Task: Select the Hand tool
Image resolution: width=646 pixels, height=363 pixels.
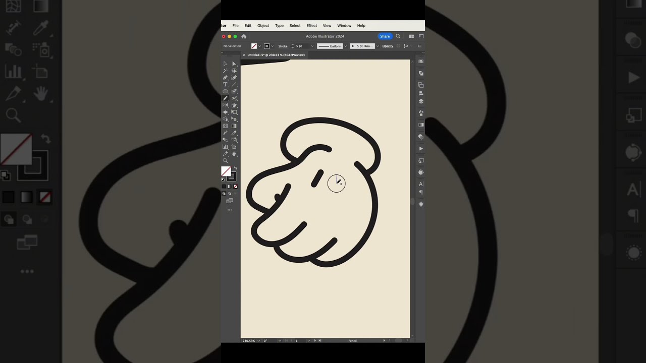Action: tap(234, 154)
